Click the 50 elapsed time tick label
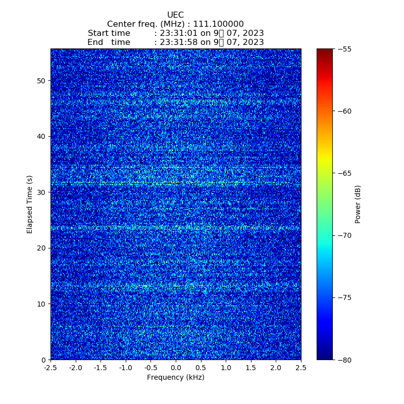 point(41,81)
